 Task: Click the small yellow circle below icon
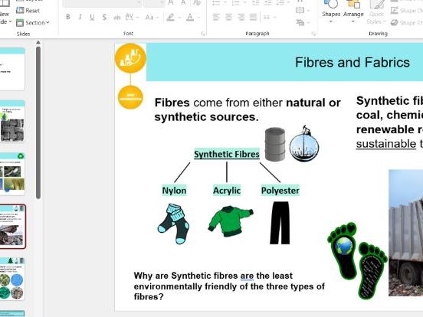pos(130,97)
